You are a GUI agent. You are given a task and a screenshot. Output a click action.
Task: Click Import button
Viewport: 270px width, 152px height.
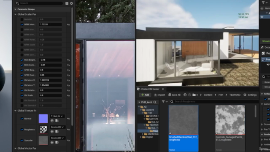click(x=159, y=95)
